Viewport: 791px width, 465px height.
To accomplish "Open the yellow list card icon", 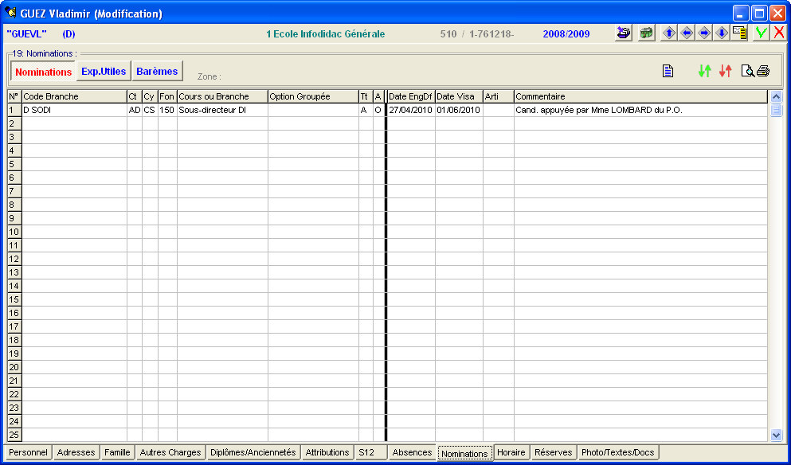I will coord(739,33).
